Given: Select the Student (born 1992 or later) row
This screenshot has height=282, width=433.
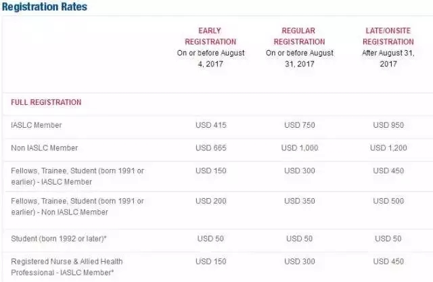Looking at the screenshot, I should coord(57,239).
